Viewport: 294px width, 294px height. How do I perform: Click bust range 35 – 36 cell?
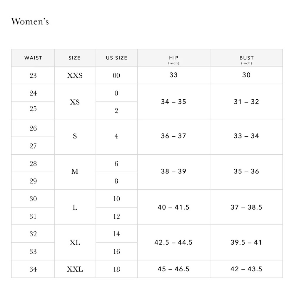tap(246, 172)
